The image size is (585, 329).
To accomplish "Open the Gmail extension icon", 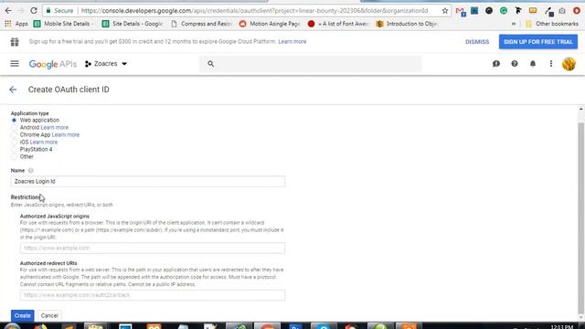I will pyautogui.click(x=460, y=11).
